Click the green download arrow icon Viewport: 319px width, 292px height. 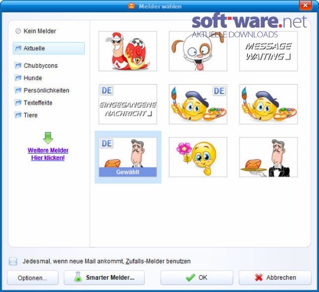tap(48, 138)
